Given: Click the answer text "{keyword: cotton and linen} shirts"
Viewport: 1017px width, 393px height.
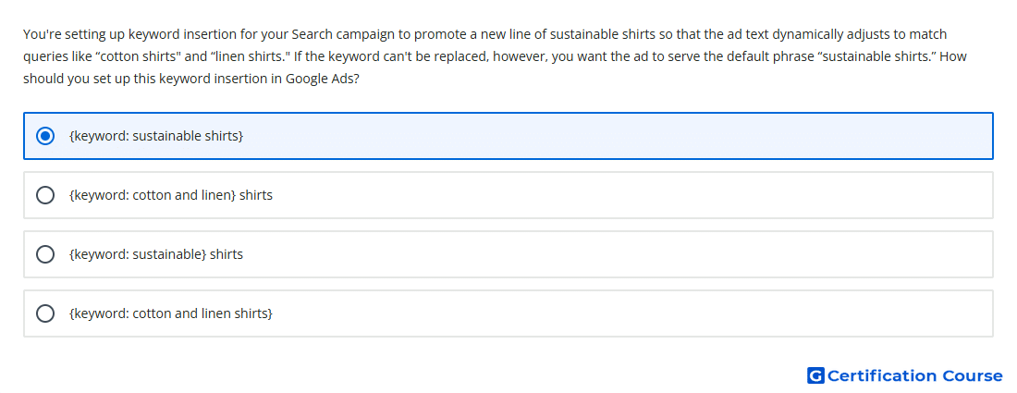Looking at the screenshot, I should (171, 195).
